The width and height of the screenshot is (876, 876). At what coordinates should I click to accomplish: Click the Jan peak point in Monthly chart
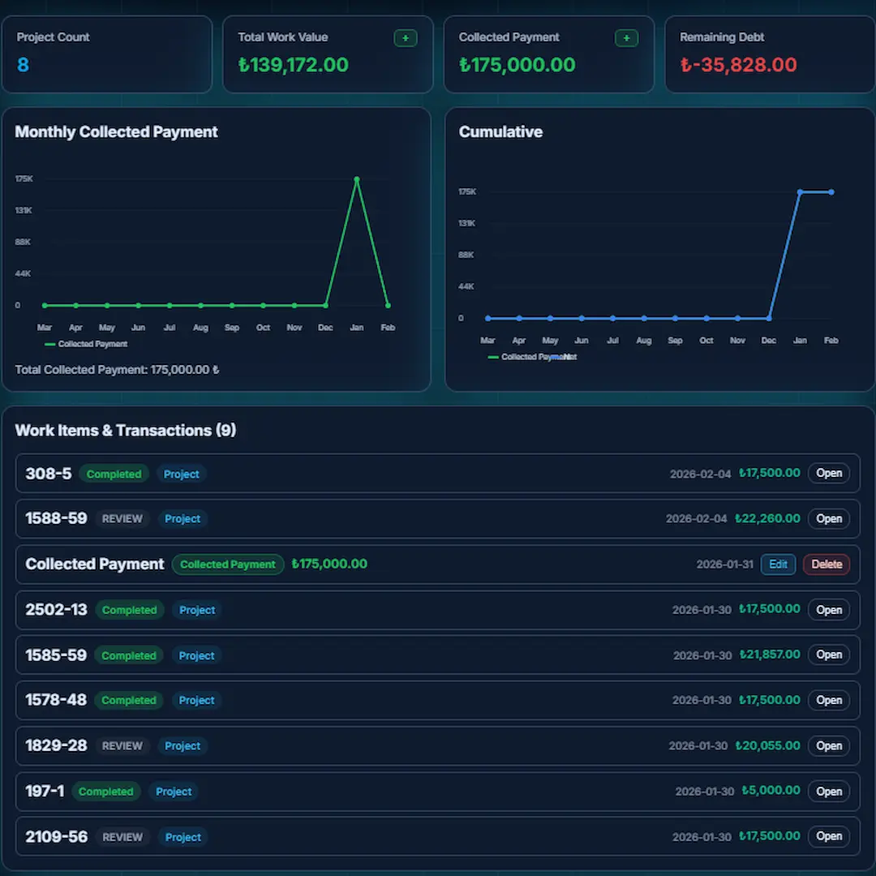[x=357, y=179]
